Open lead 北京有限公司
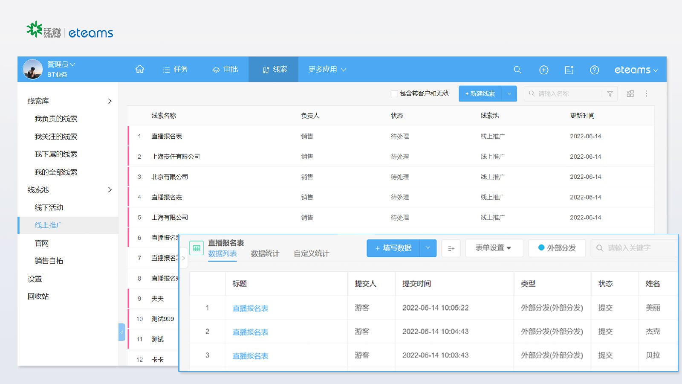 coord(170,177)
